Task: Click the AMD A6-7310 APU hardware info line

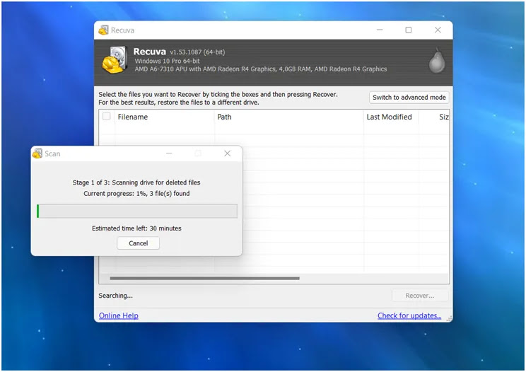Action: pos(261,69)
